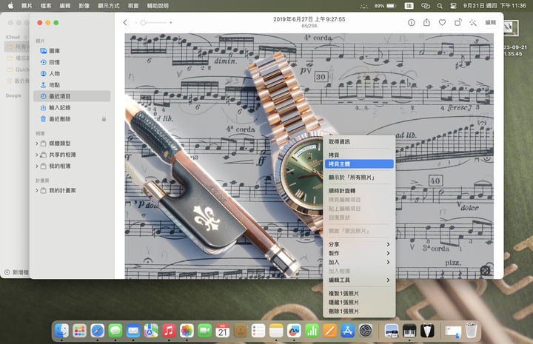The width and height of the screenshot is (533, 344).
Task: Open the photo info (i) button
Action: coord(412,22)
